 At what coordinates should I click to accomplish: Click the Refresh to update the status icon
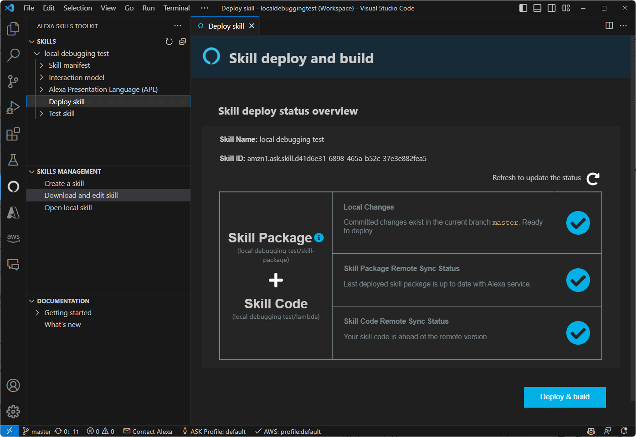[x=593, y=179]
